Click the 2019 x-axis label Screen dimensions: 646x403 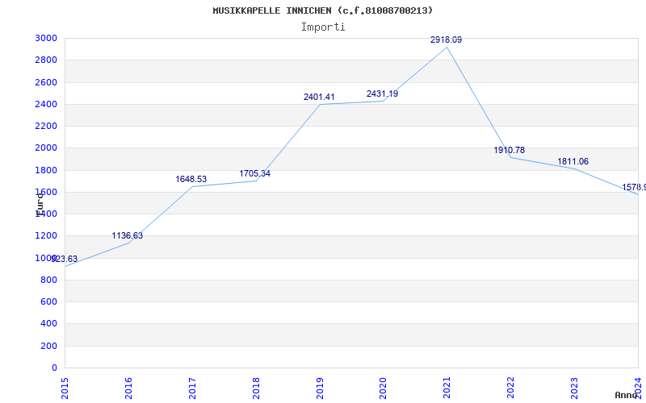[x=319, y=388]
